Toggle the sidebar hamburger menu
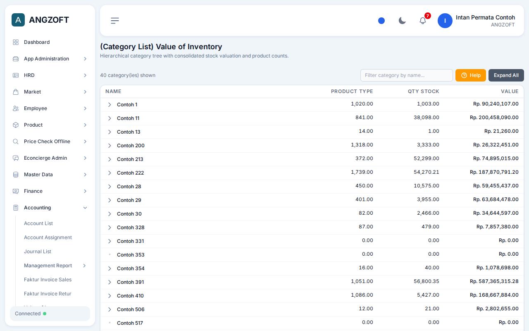The image size is (529, 331). click(115, 21)
